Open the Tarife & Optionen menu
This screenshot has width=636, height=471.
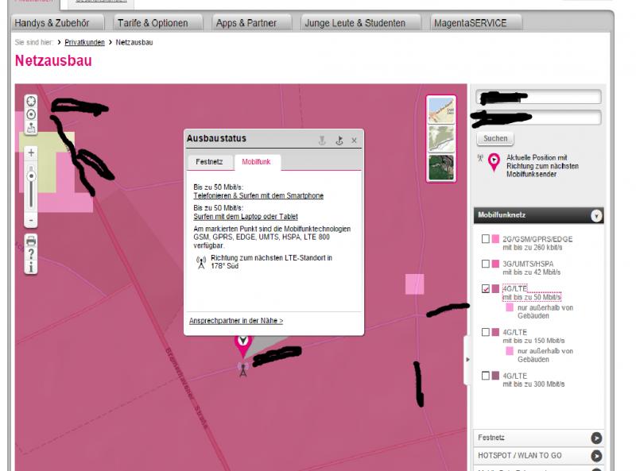click(157, 23)
